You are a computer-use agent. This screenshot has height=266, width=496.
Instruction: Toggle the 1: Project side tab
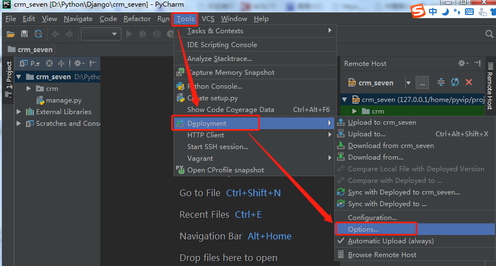pos(8,79)
